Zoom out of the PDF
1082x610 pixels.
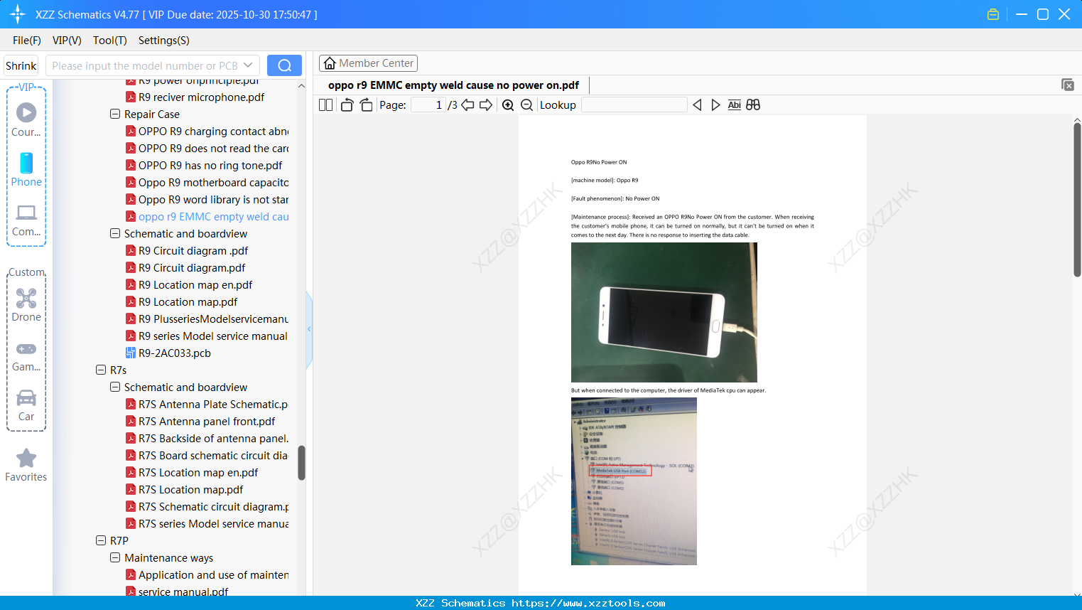pos(527,105)
